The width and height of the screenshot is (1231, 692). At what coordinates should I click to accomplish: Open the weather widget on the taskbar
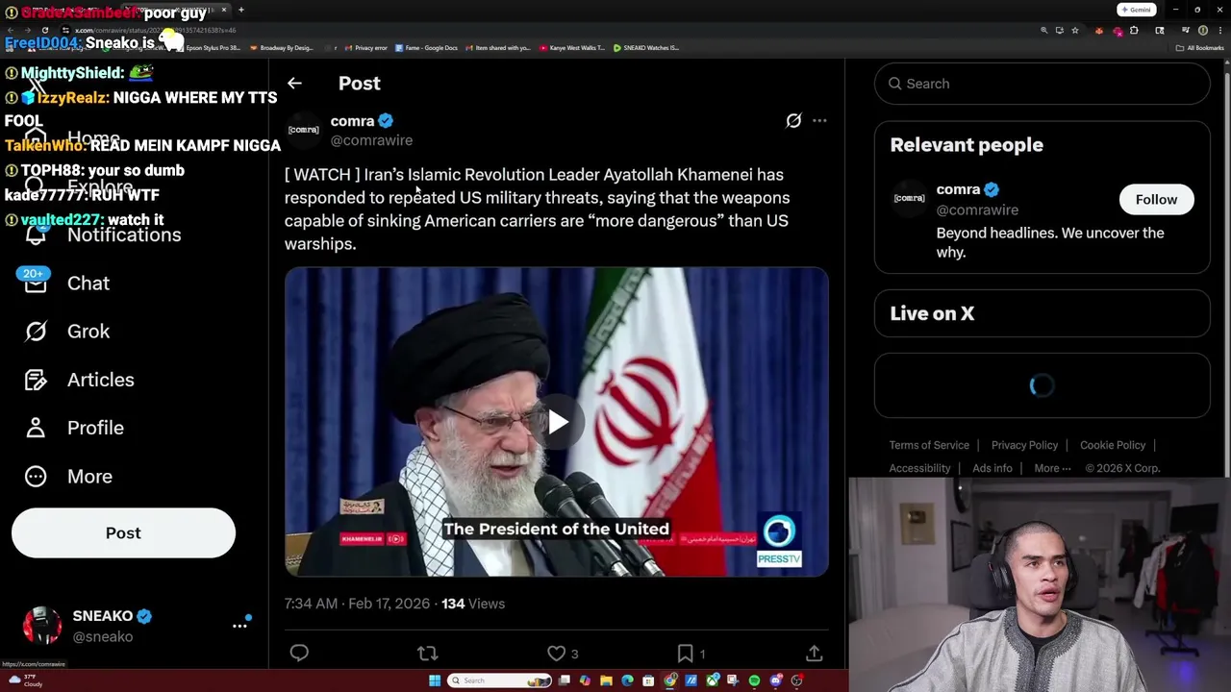click(x=25, y=680)
